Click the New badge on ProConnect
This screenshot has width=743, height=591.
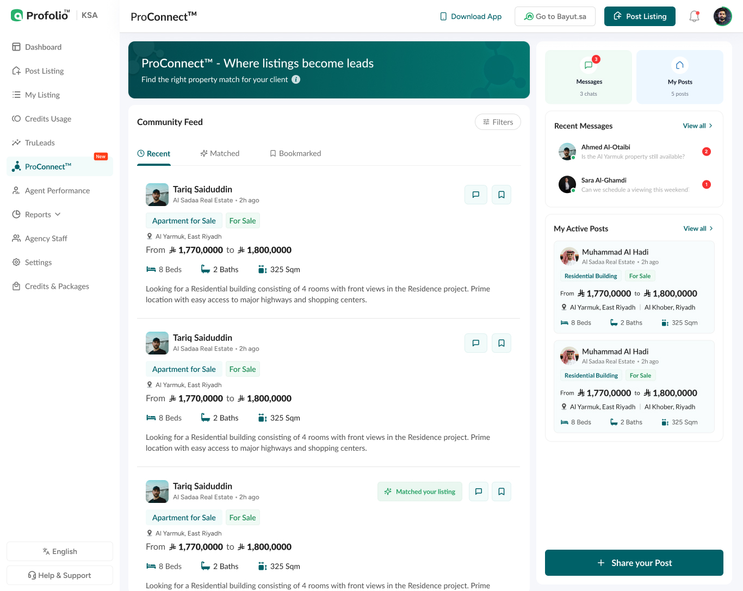pyautogui.click(x=101, y=157)
